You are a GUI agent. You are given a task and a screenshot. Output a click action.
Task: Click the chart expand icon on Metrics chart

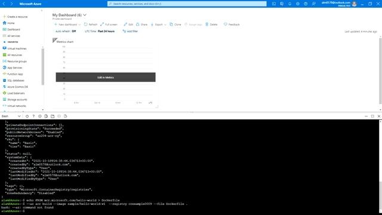[150, 103]
